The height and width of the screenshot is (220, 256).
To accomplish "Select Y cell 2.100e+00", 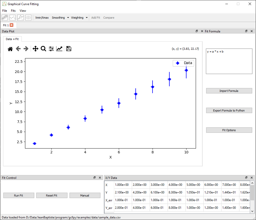I will [x=123, y=193].
